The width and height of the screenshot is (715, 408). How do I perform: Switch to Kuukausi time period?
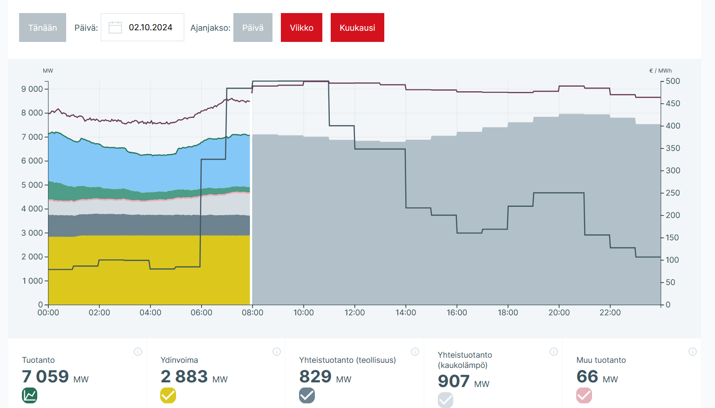[x=357, y=27]
